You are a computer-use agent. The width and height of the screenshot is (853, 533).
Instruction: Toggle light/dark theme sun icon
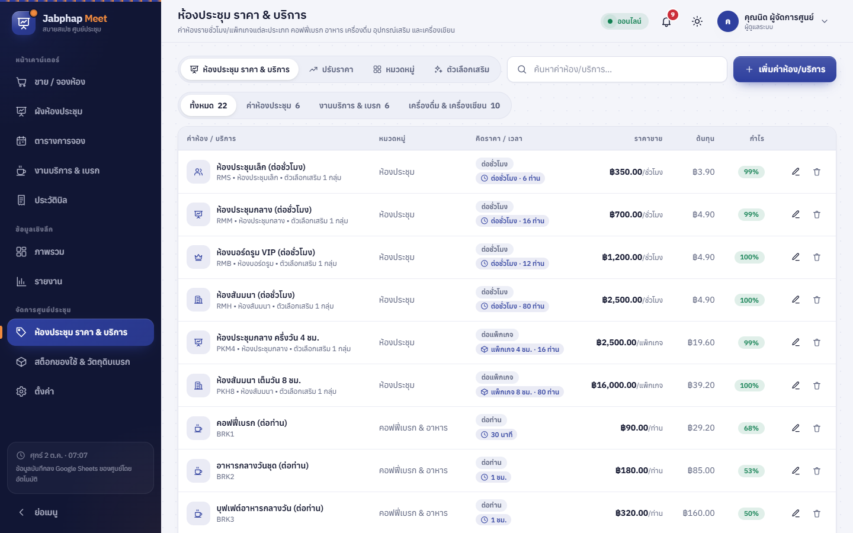coord(697,21)
